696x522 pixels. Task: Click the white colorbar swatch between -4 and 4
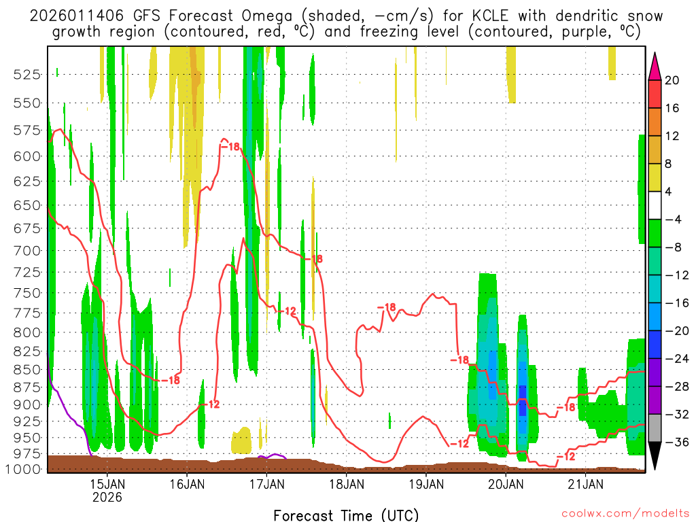point(655,205)
